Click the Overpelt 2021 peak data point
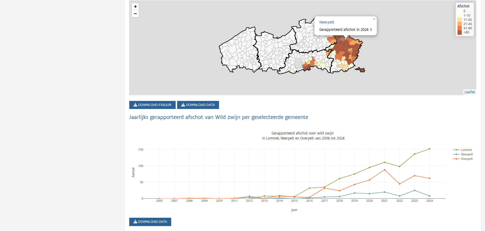Image resolution: width=485 pixels, height=231 pixels. point(385,170)
